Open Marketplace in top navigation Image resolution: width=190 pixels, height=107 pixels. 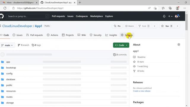[96, 16]
